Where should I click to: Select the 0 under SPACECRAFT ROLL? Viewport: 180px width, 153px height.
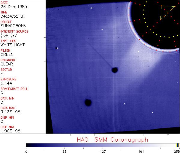tap(2, 93)
